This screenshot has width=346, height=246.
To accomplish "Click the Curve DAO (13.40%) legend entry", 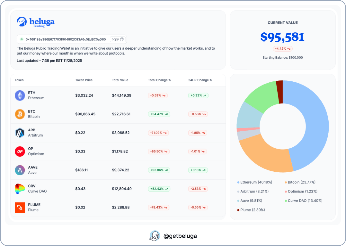I will [304, 201].
